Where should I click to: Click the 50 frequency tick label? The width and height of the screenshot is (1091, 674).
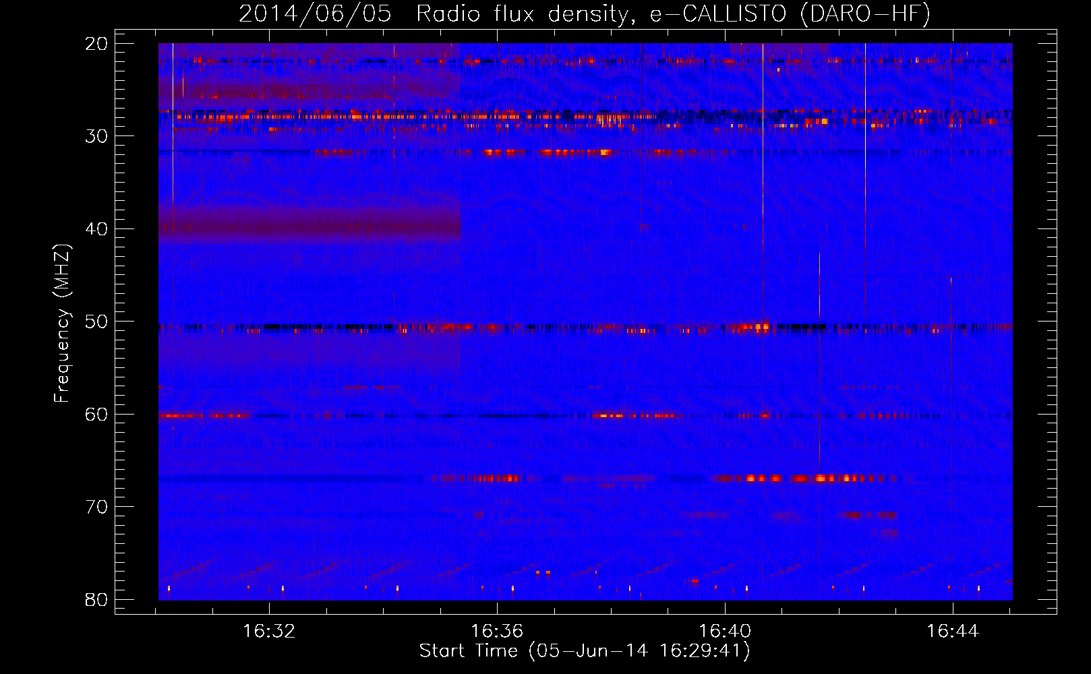click(x=96, y=321)
